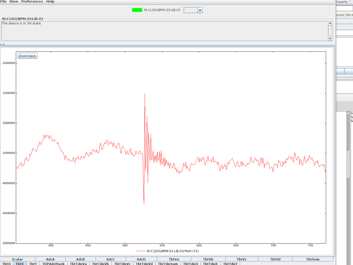Expand split pane with down arrow

[4, 44]
